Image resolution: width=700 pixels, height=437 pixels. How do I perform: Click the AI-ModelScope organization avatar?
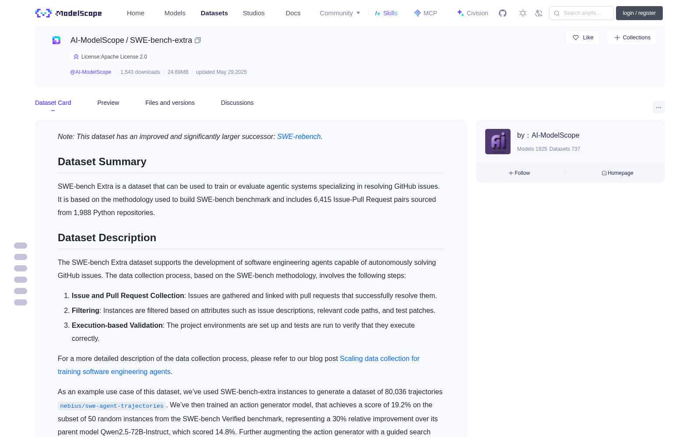pyautogui.click(x=498, y=142)
